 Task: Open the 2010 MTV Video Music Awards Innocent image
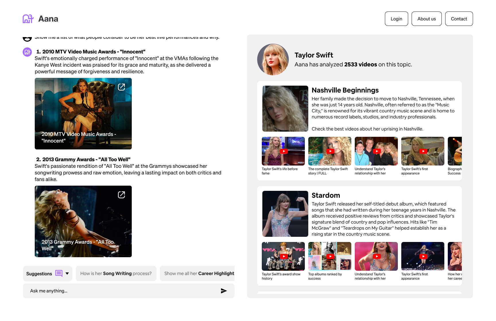pos(83,114)
